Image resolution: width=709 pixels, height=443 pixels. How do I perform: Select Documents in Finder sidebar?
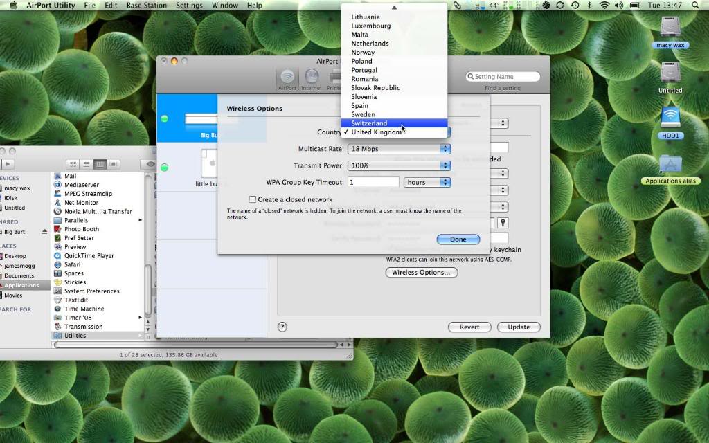[x=19, y=275]
